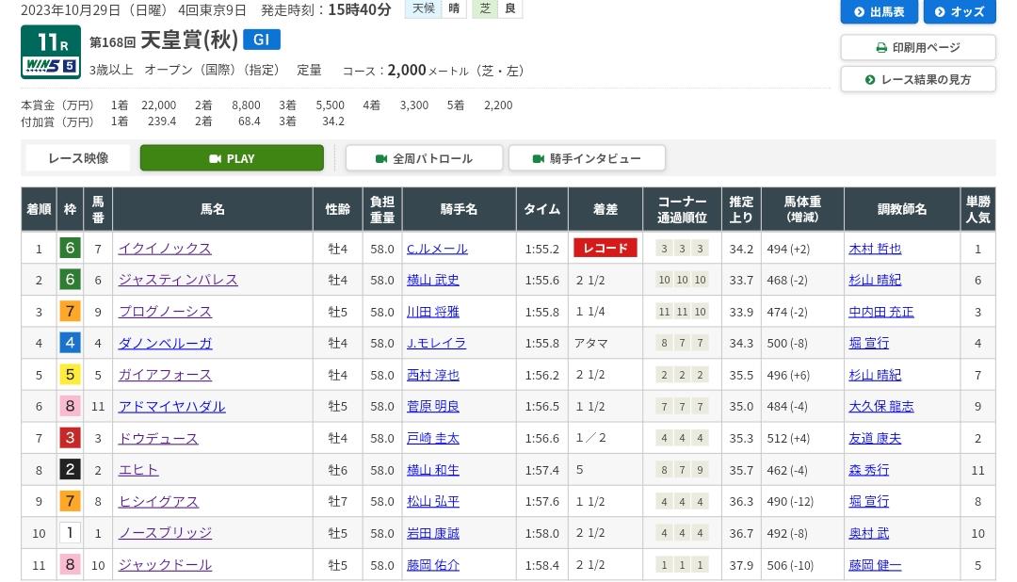Viewport: 1017px width, 582px height.
Task: Open jockey 川田 将雅 profile
Action: click(x=432, y=312)
